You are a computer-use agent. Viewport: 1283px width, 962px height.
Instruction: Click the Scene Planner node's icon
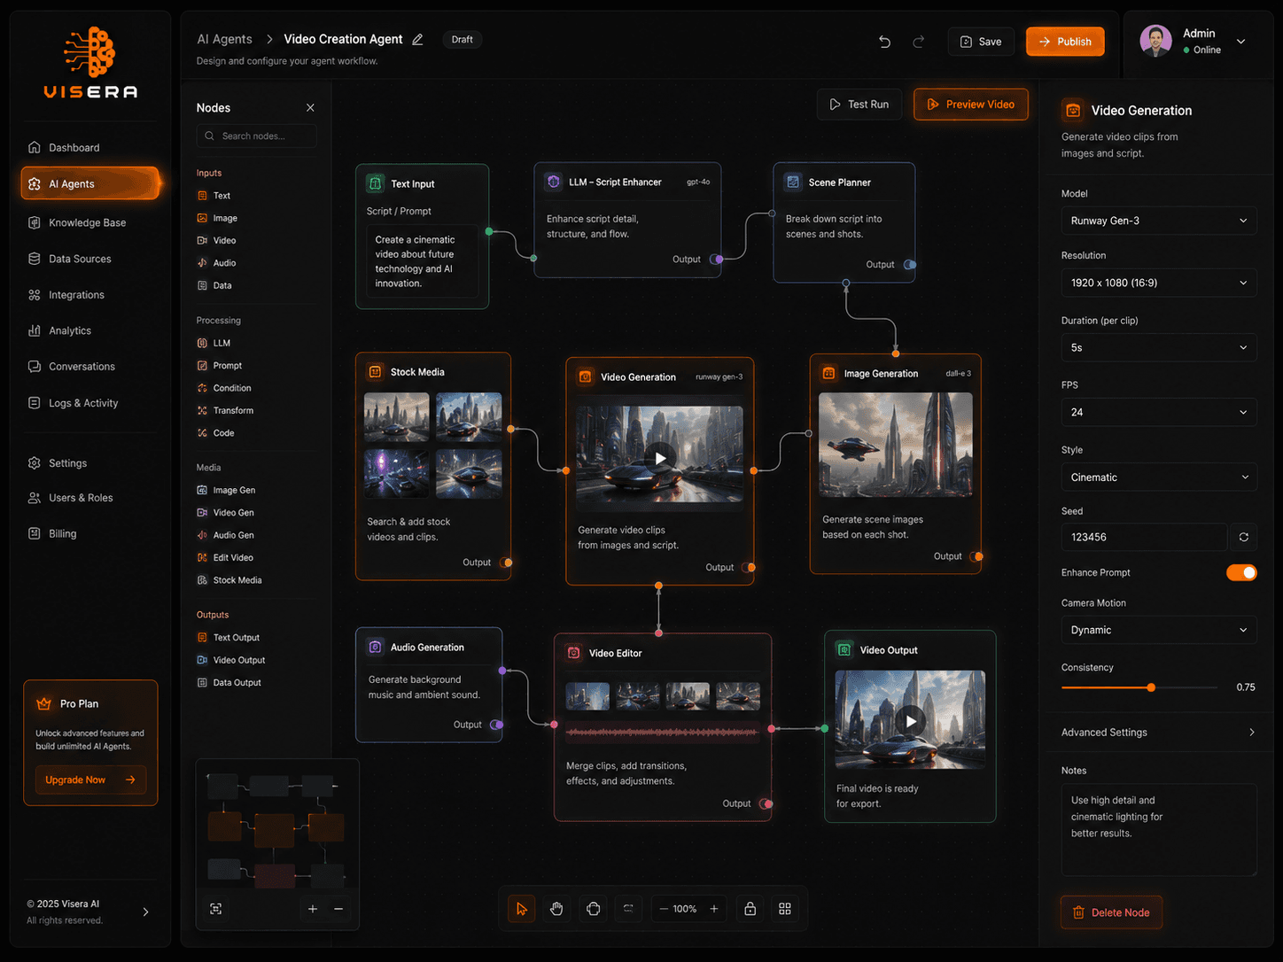tap(793, 182)
